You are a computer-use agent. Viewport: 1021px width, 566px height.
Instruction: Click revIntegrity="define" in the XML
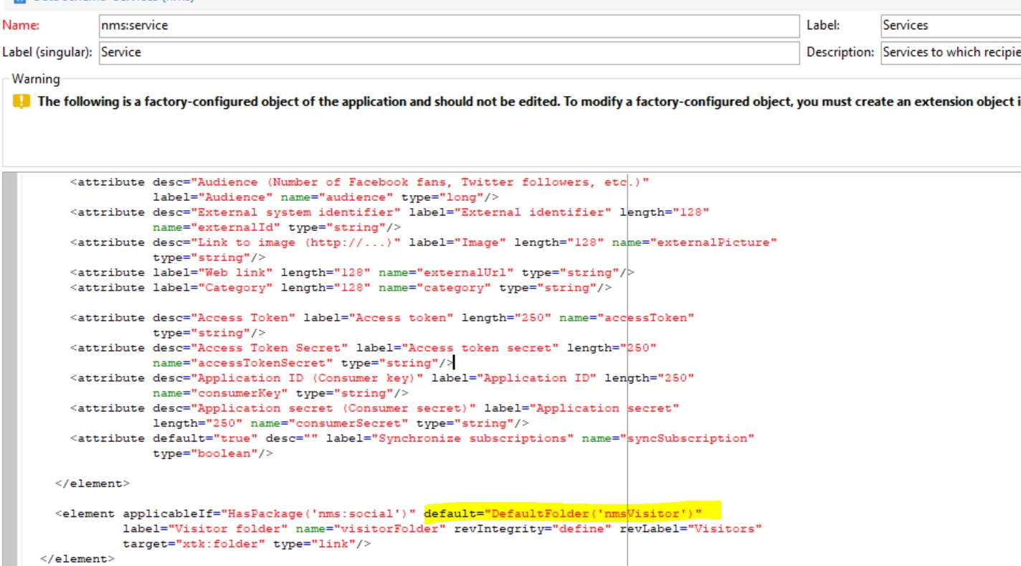tap(533, 529)
